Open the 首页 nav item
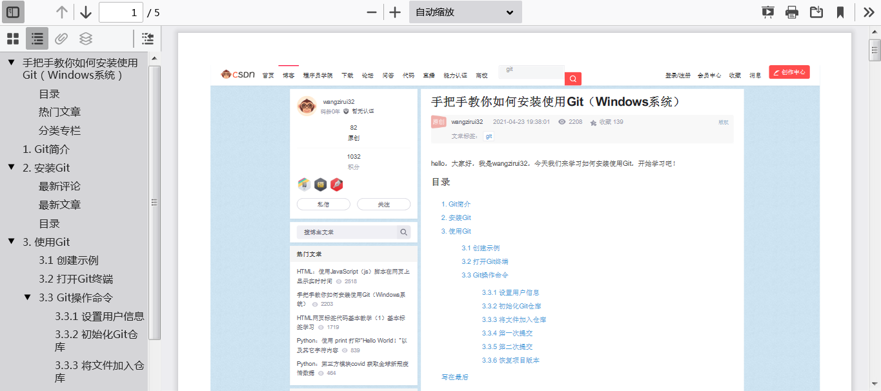 268,75
